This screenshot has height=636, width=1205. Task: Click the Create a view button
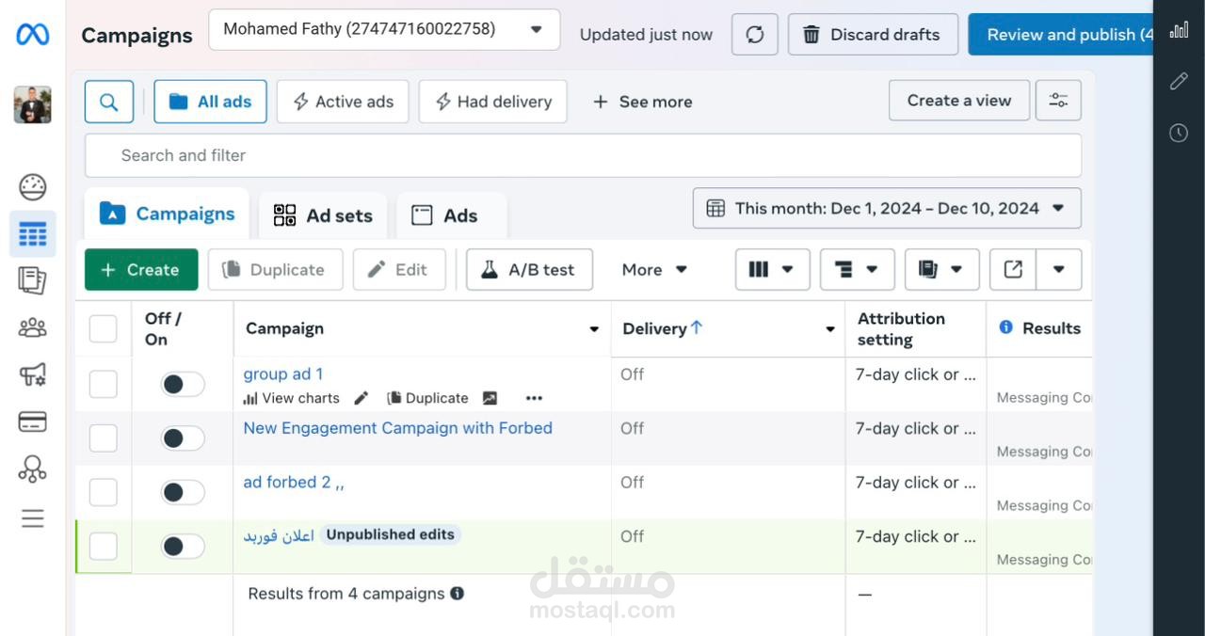click(958, 101)
